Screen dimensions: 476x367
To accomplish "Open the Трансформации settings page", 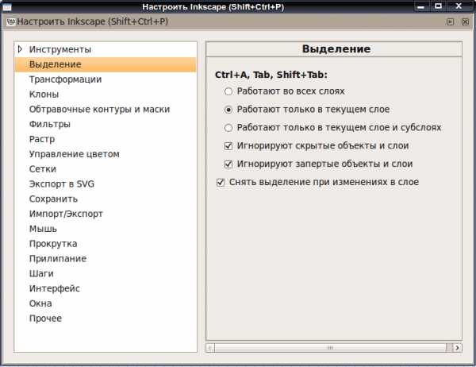I will 65,79.
